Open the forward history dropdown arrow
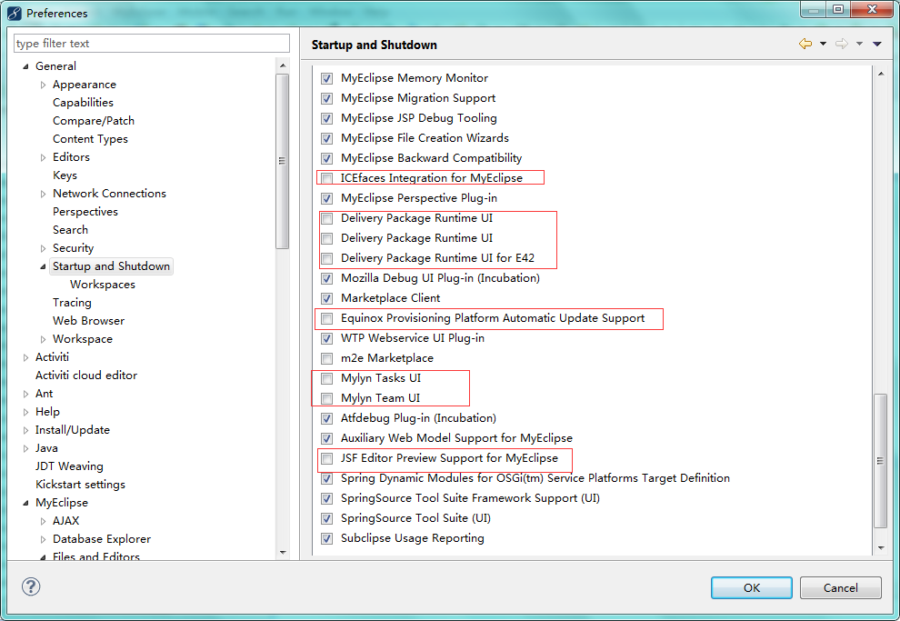Screen dimensions: 900x621 [859, 44]
